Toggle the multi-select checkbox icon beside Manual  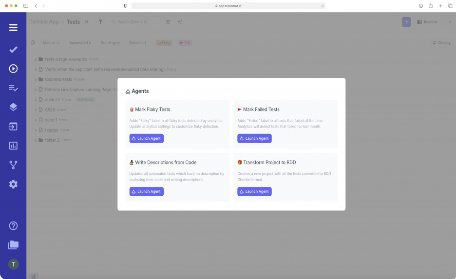[33, 43]
